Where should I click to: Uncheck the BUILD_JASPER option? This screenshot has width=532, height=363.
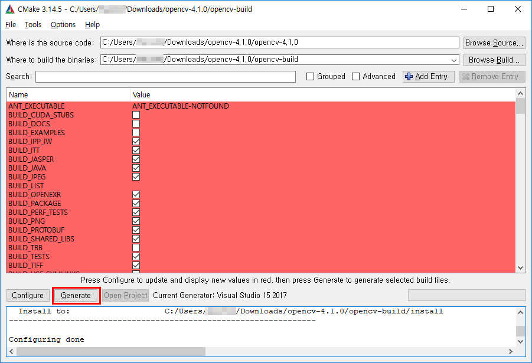(136, 159)
